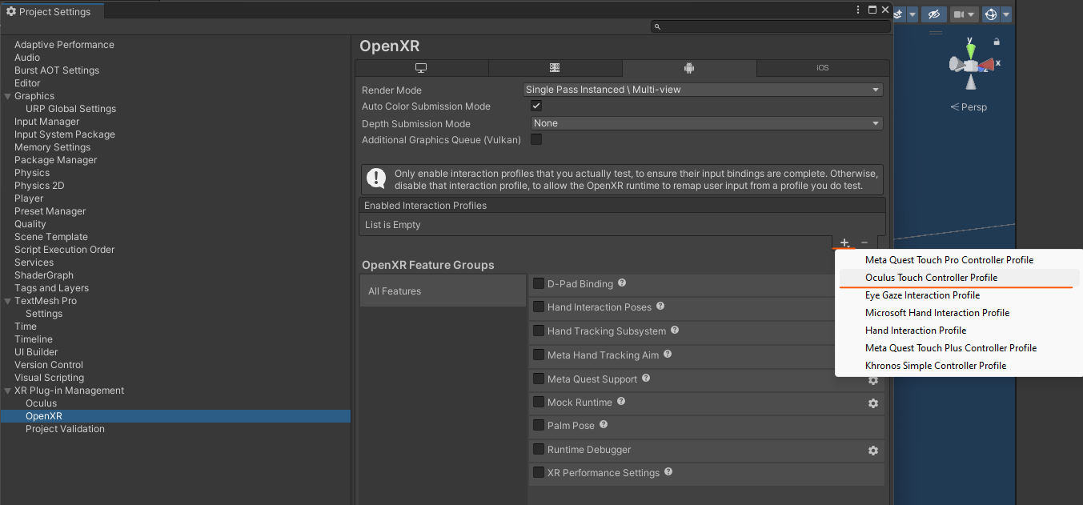Click the plus button to add interaction profile
This screenshot has width=1083, height=505.
[844, 242]
